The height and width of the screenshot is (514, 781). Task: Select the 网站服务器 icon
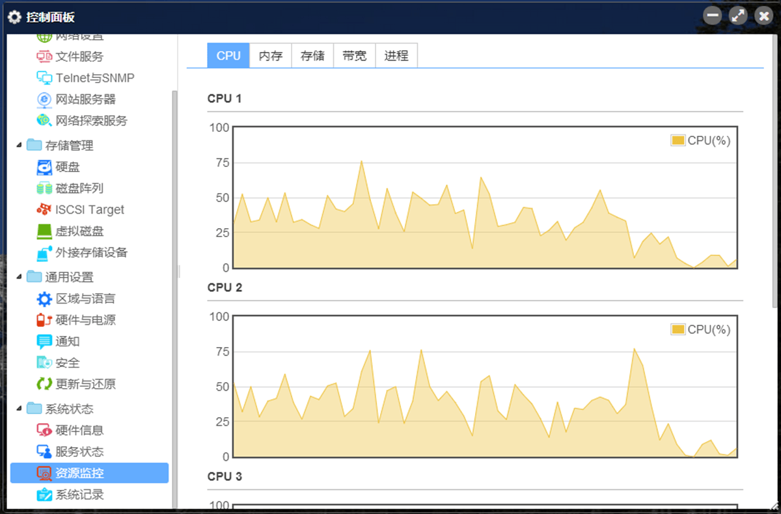[44, 99]
